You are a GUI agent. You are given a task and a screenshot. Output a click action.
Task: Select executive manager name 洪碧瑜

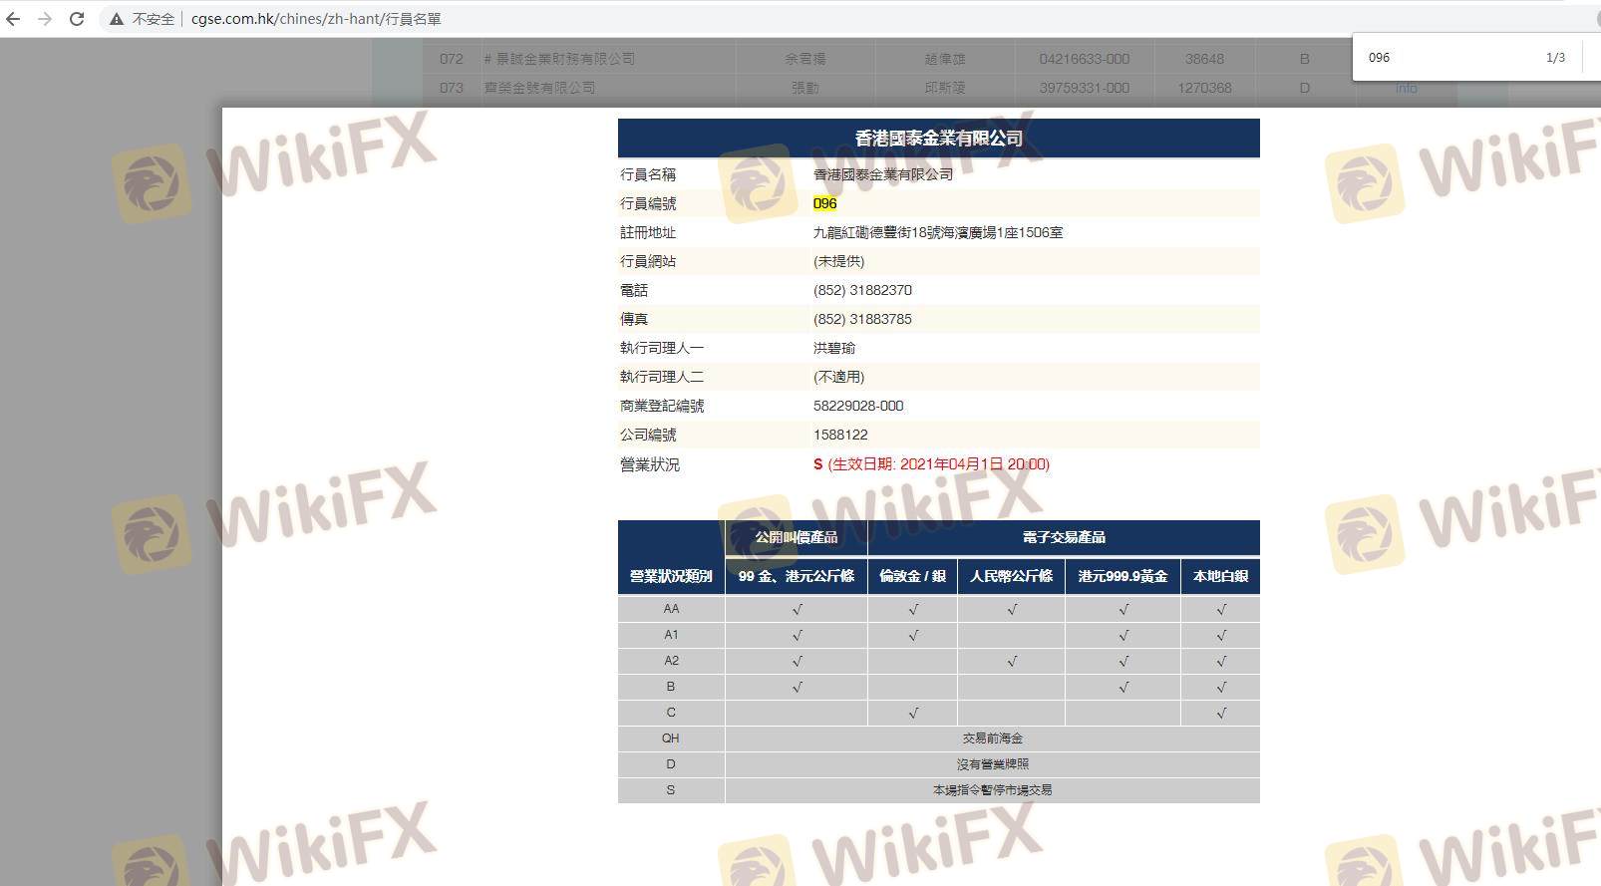pyautogui.click(x=834, y=348)
